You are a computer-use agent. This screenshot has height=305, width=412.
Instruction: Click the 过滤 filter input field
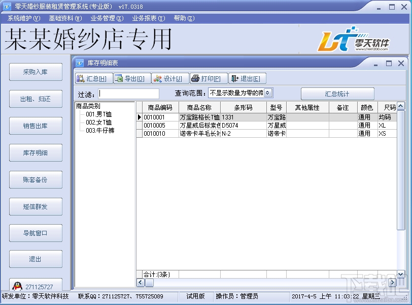click(x=129, y=94)
